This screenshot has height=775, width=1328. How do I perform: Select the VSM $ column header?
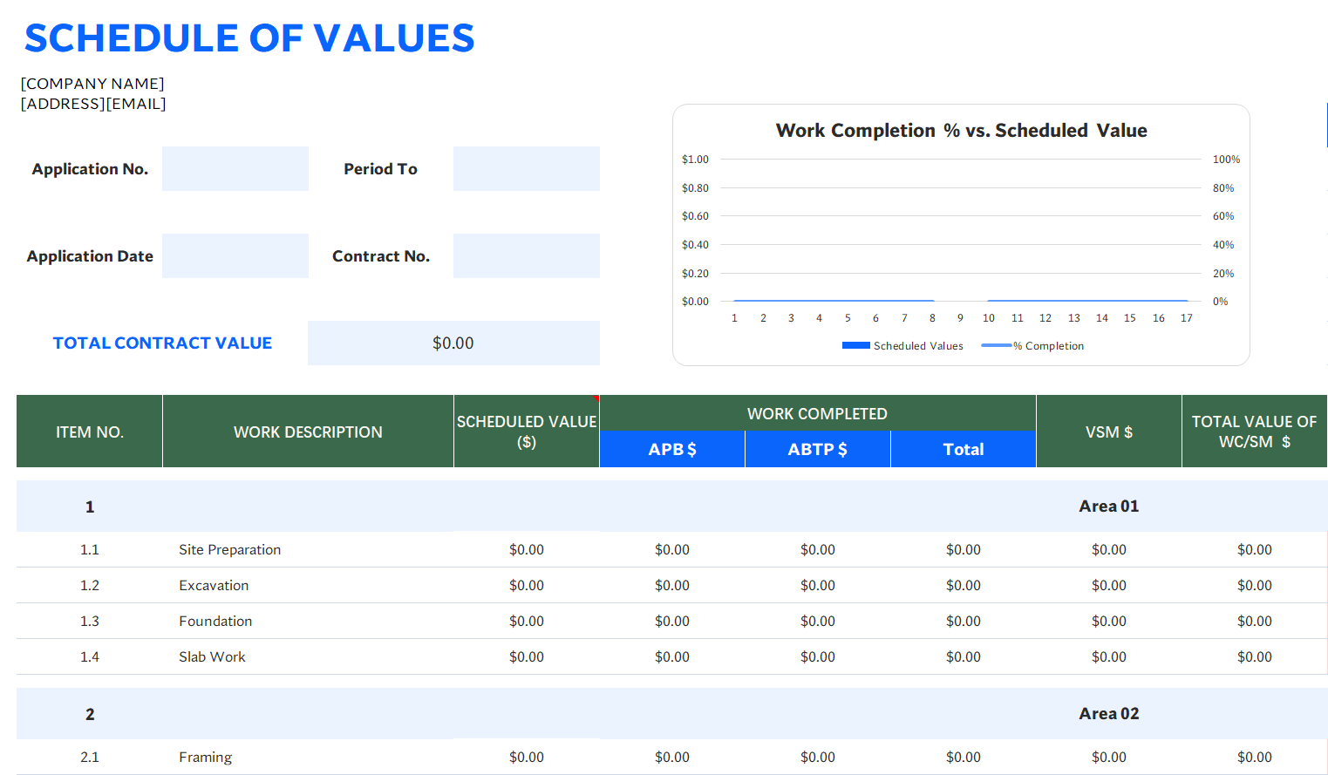(x=1109, y=432)
